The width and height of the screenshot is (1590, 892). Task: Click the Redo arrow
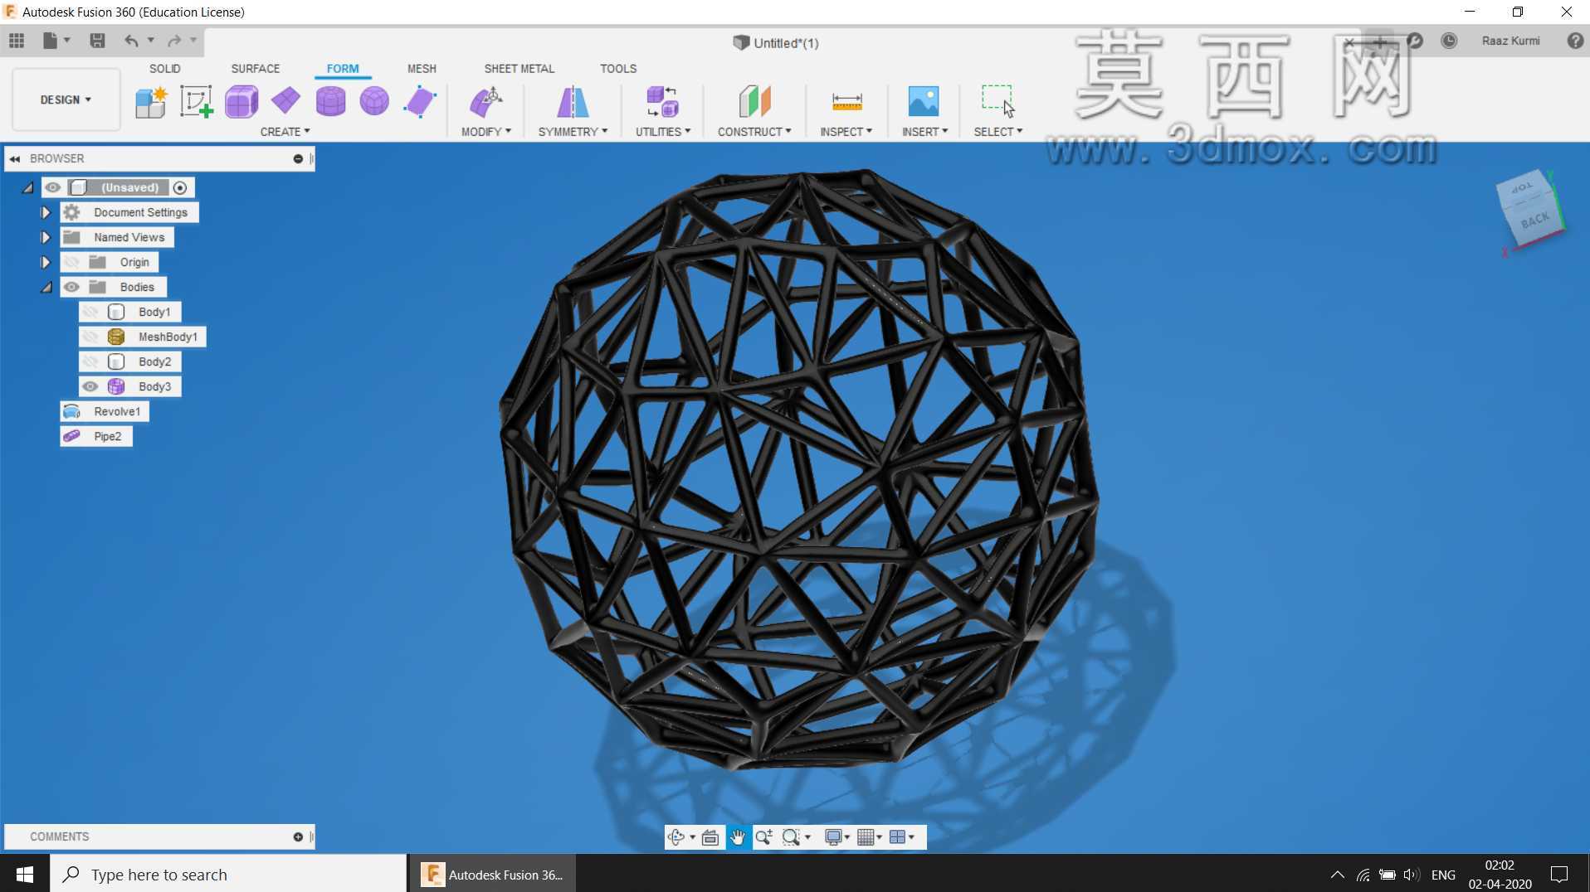click(173, 41)
